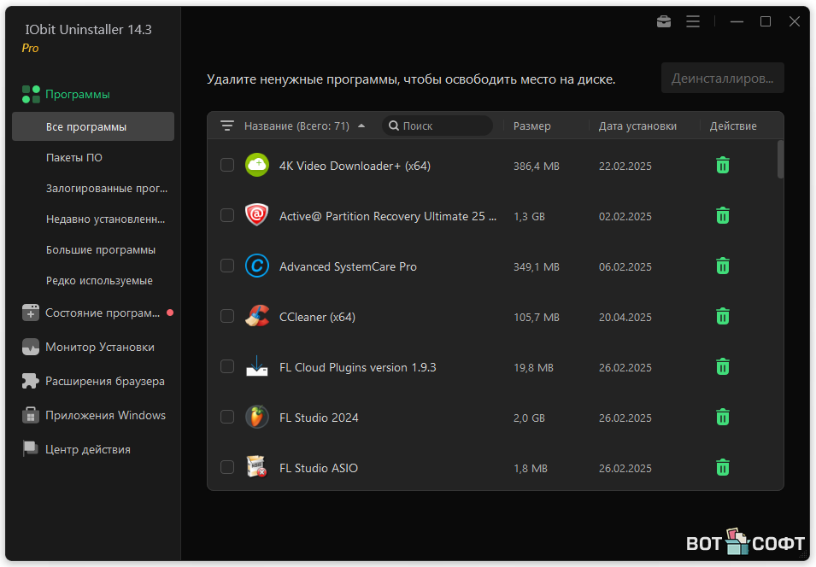Click the 386,4 MB size value
This screenshot has width=816, height=567.
537,166
